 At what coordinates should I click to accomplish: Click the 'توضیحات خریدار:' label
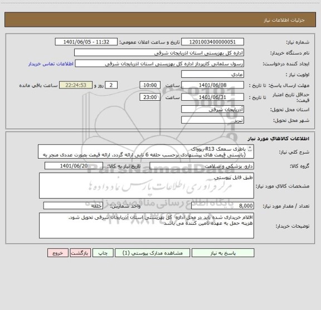click(293, 226)
